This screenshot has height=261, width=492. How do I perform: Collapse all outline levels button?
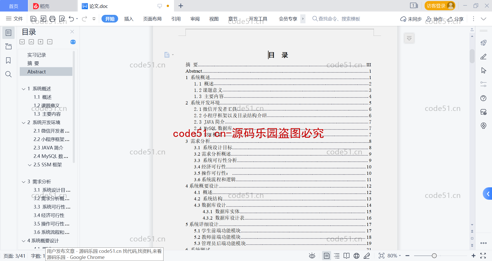click(x=31, y=42)
